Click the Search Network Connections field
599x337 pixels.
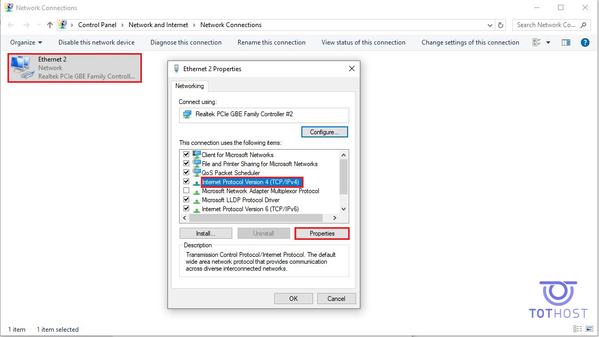(546, 25)
